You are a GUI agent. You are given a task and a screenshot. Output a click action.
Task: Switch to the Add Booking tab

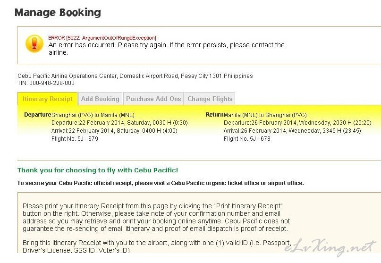point(100,99)
